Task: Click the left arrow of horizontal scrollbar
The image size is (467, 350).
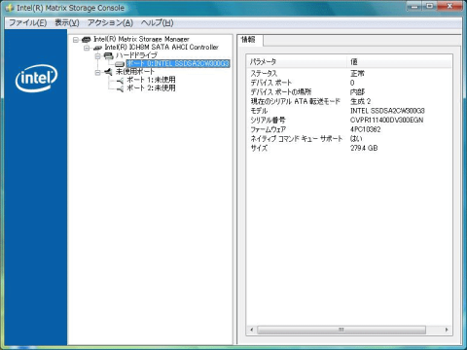Action: [252, 330]
